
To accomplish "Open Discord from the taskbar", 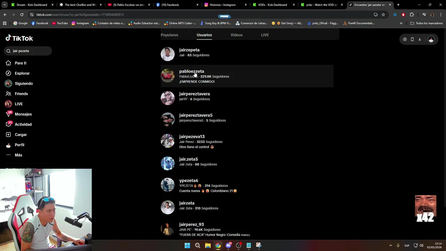I will 228,245.
